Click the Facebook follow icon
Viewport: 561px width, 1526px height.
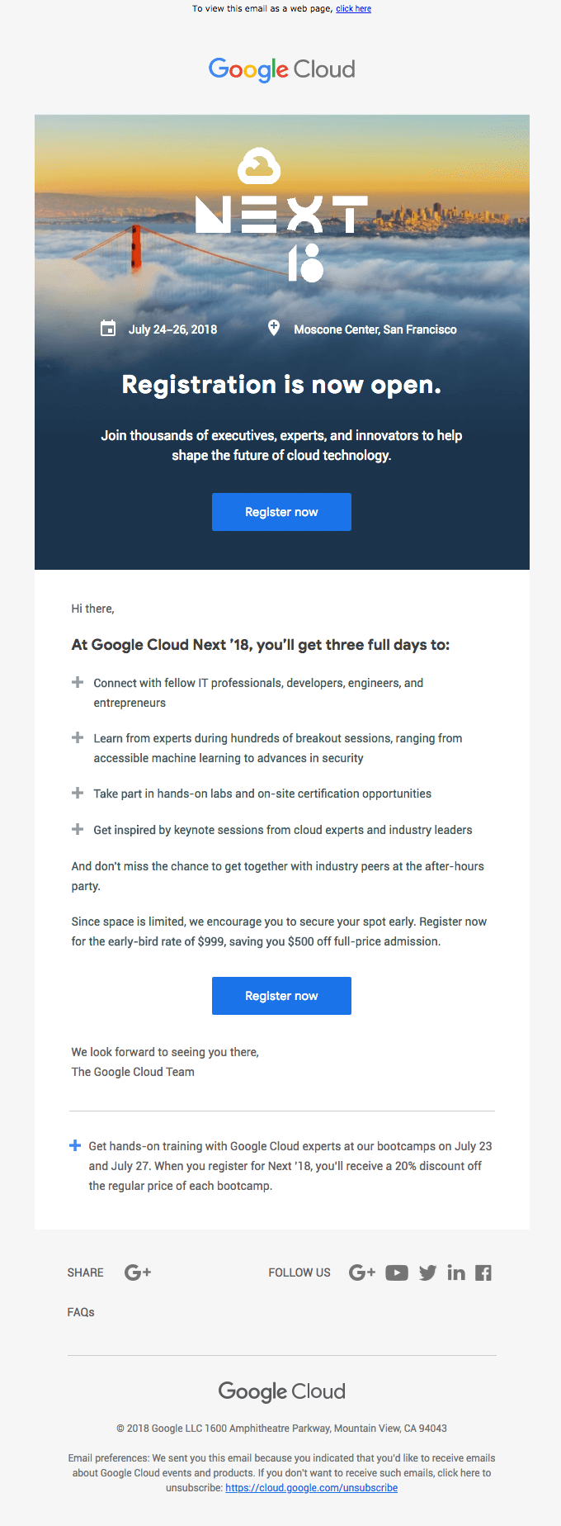tap(483, 1272)
